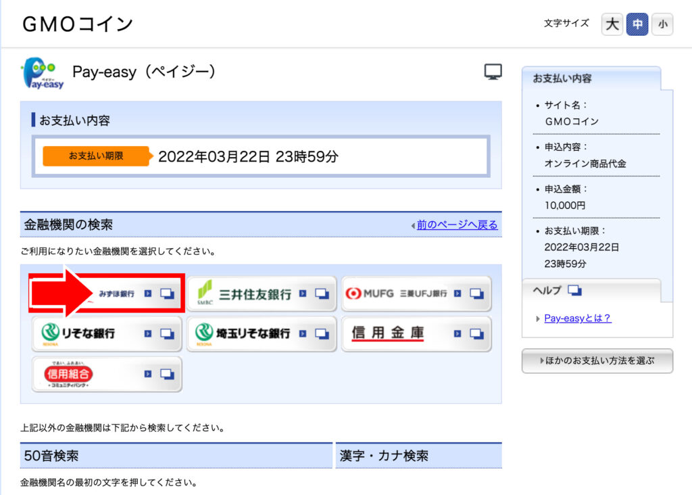Click 2022年03月22日 date in sidebar
The height and width of the screenshot is (495, 692).
coord(581,247)
